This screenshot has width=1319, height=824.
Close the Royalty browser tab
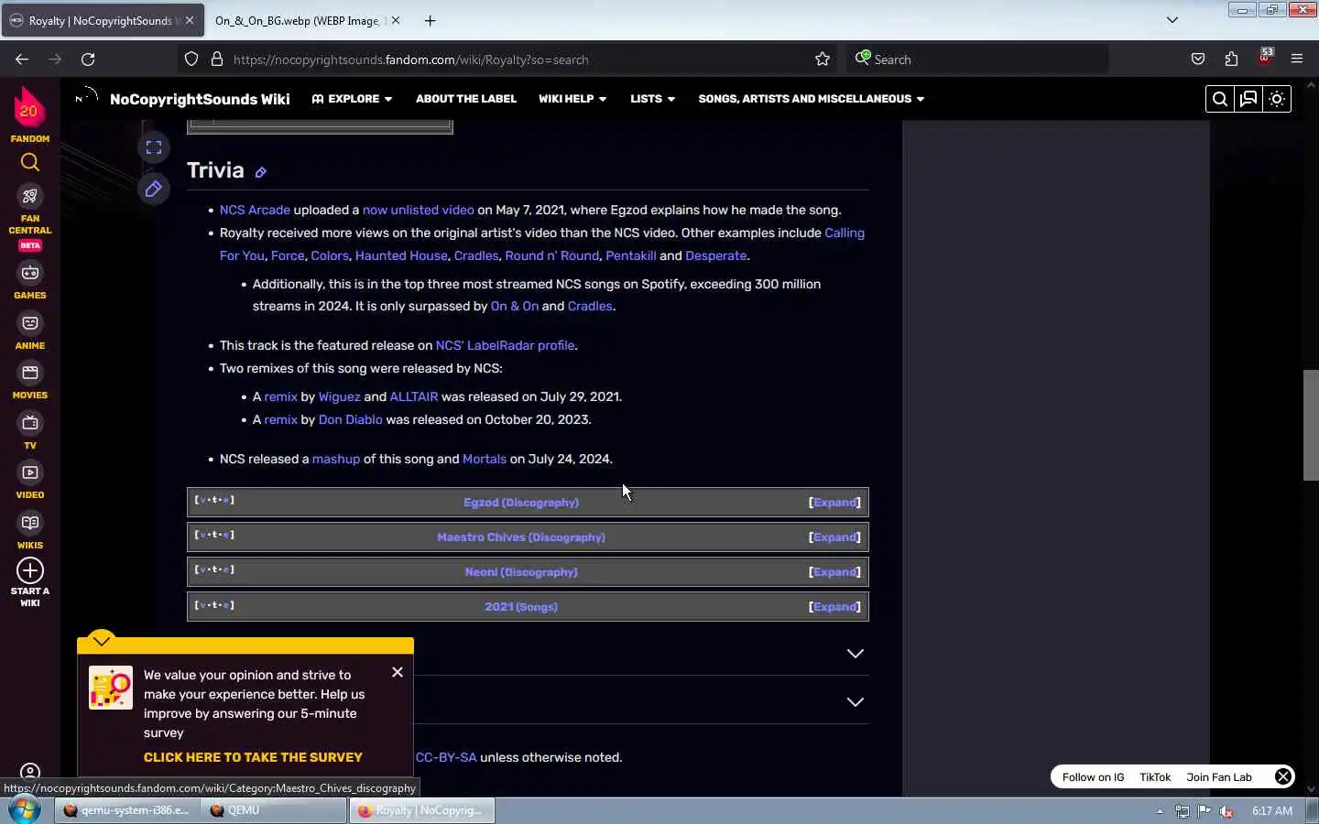tap(190, 20)
